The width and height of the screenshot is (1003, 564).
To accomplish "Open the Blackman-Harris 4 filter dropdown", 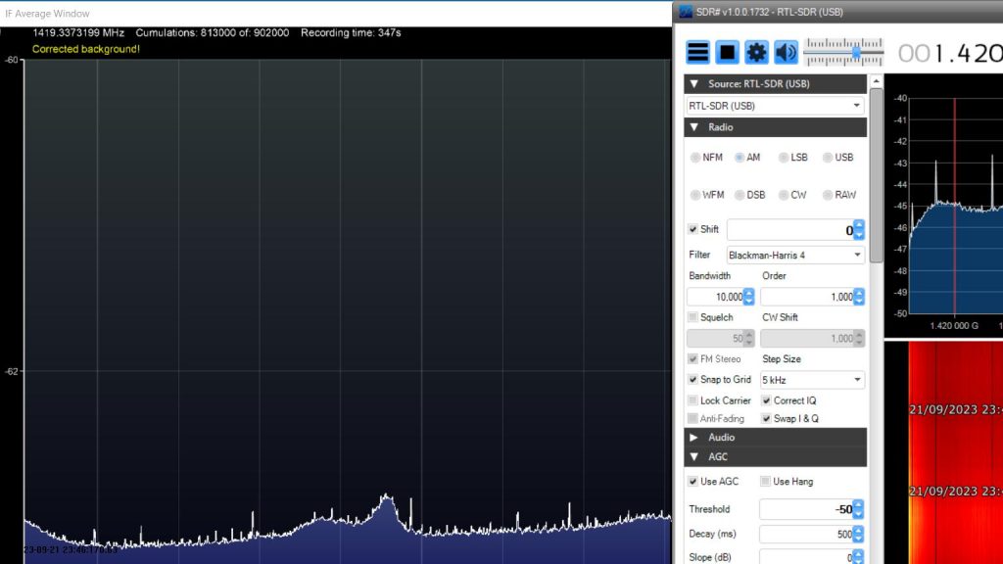I will 795,256.
